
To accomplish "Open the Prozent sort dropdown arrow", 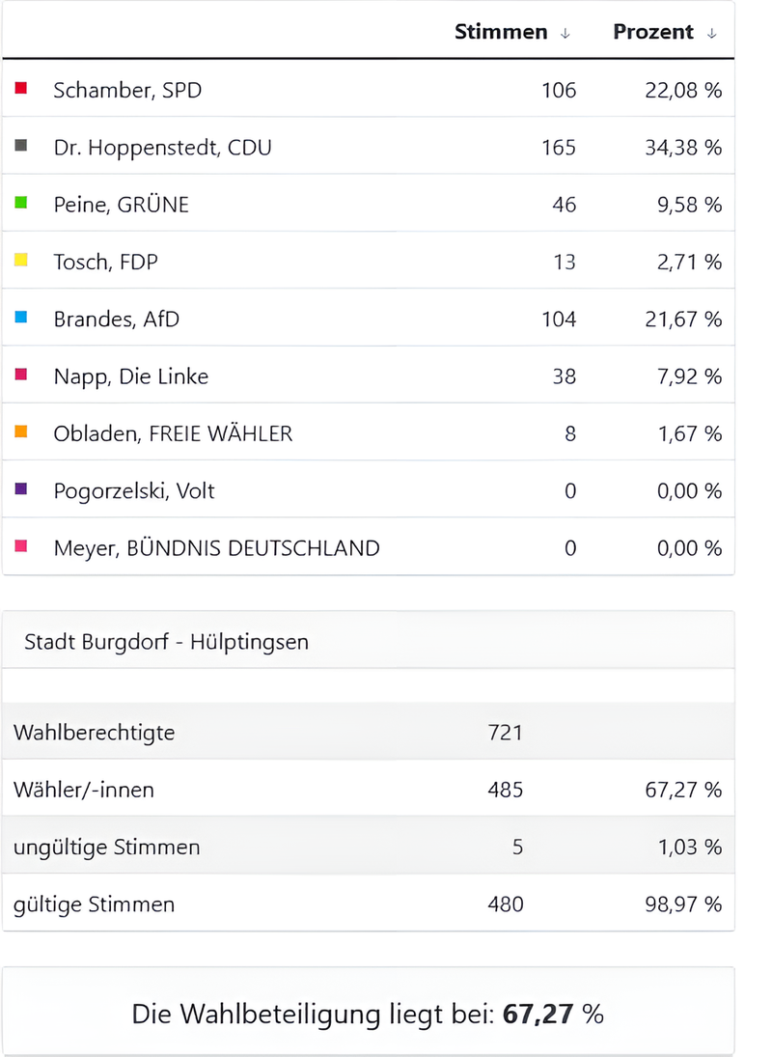I will click(x=712, y=32).
